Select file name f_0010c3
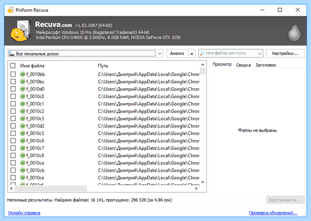The image size is (311, 221). click(35, 119)
